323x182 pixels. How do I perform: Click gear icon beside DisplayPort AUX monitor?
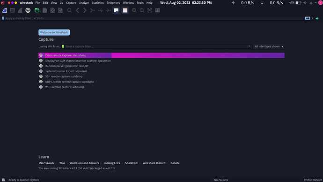41,61
